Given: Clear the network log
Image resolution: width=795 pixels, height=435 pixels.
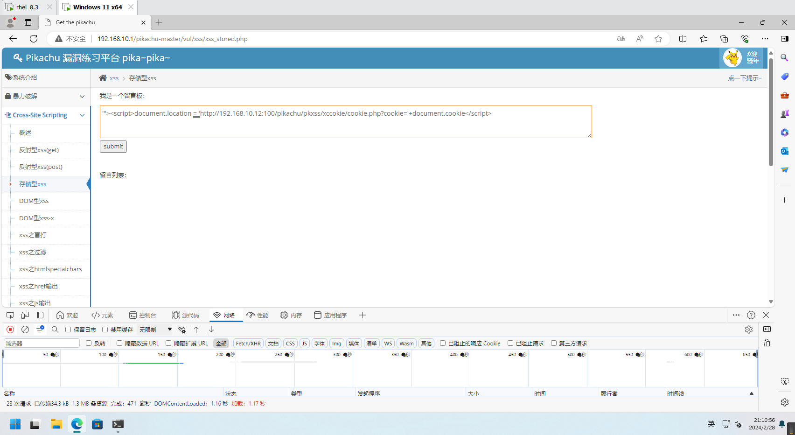Looking at the screenshot, I should (25, 330).
